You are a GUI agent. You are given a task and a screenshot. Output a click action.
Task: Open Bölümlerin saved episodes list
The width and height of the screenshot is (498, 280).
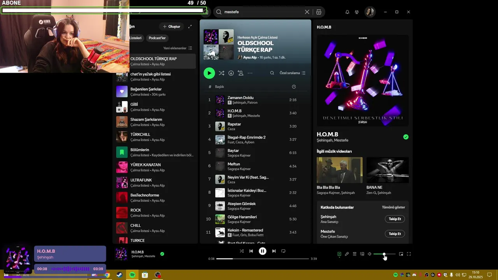click(x=156, y=152)
